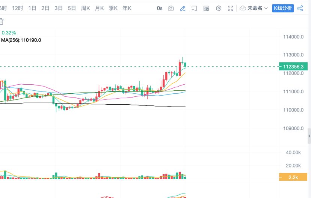The height and width of the screenshot is (198, 311).
Task: Enter fullscreen with the expand icon
Action: coord(231,8)
